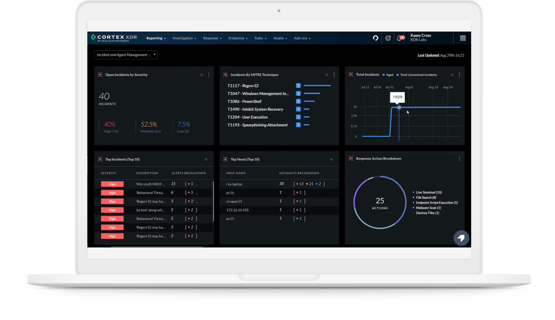555x320 pixels.
Task: Expand the Incident and Agent Management dropdown
Action: point(126,55)
